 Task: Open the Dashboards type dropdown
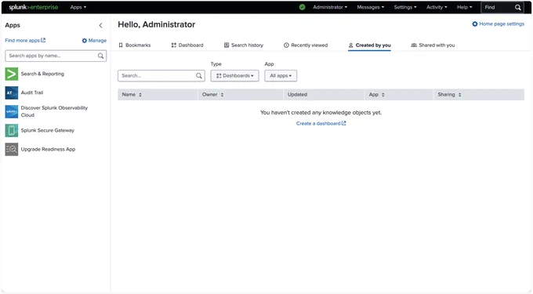234,76
